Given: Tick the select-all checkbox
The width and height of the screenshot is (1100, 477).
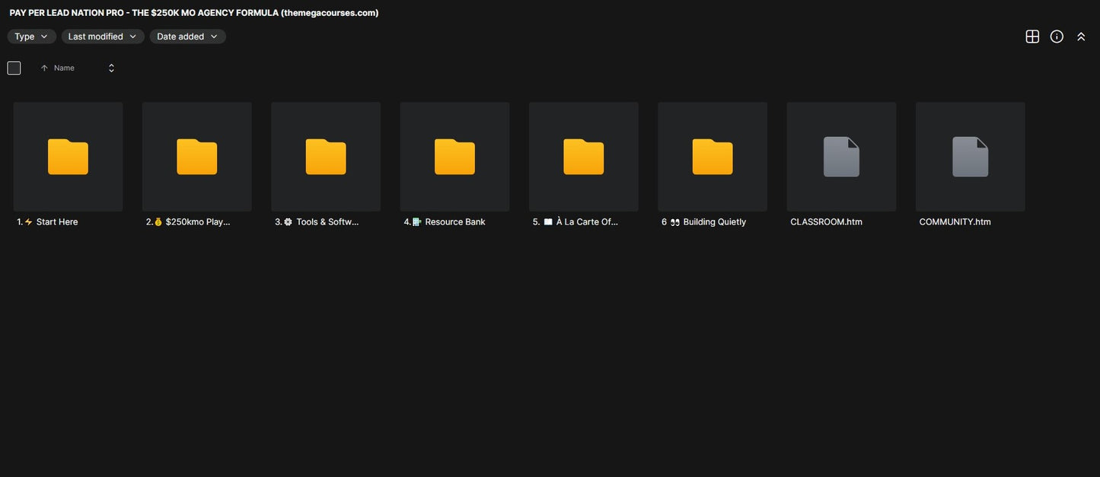Looking at the screenshot, I should tap(14, 68).
